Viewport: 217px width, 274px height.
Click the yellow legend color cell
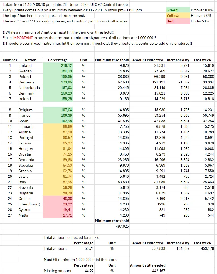pos(178,16)
